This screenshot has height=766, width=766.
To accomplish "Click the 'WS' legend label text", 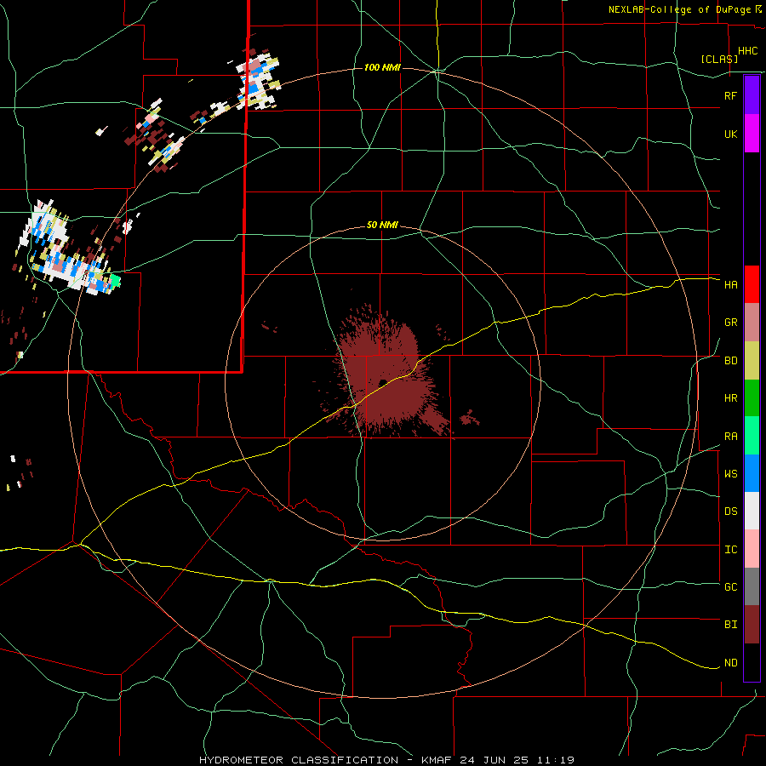I will pos(730,474).
